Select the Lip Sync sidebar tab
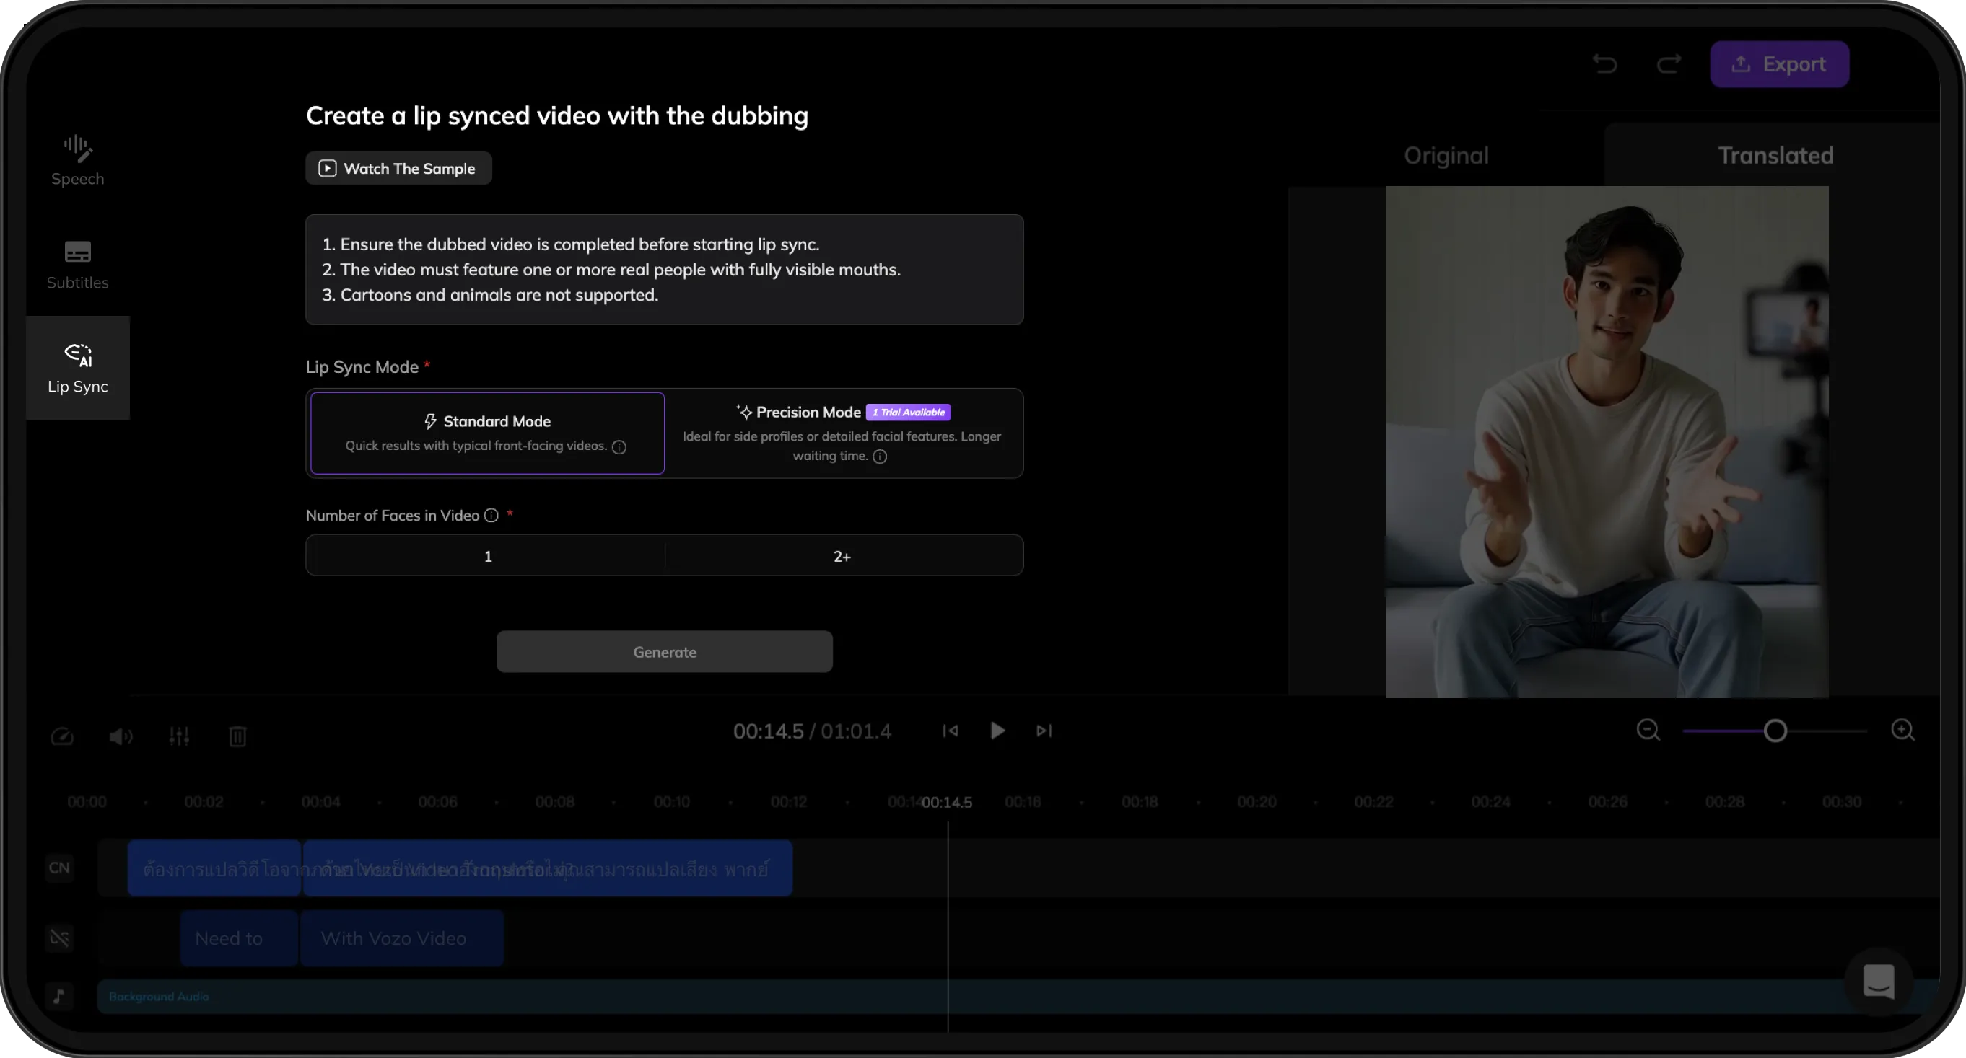The width and height of the screenshot is (1966, 1058). click(x=77, y=368)
